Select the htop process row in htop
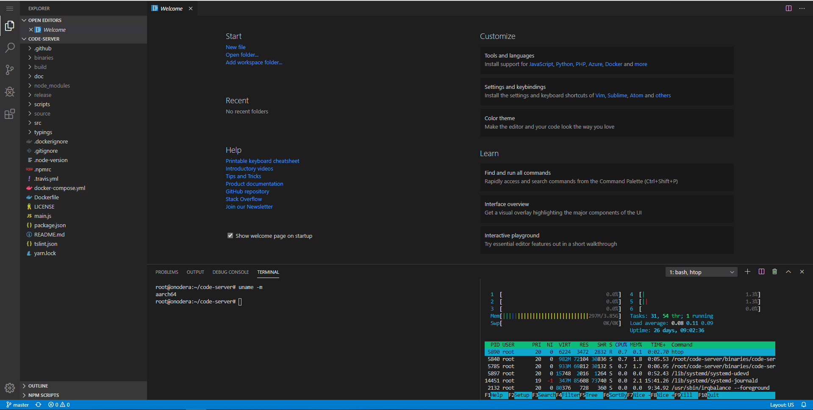 630,352
